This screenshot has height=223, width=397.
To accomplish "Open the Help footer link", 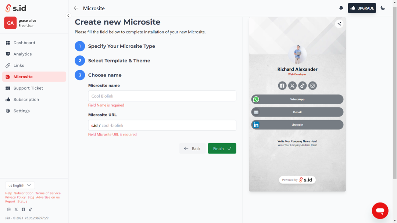I will [x=8, y=193].
